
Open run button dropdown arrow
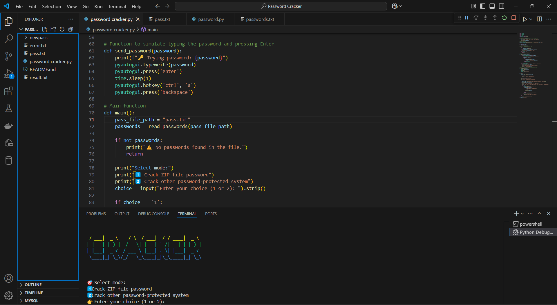531,19
